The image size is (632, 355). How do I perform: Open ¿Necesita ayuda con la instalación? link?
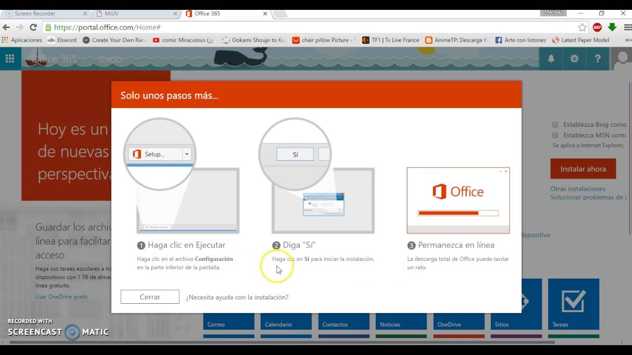(237, 297)
